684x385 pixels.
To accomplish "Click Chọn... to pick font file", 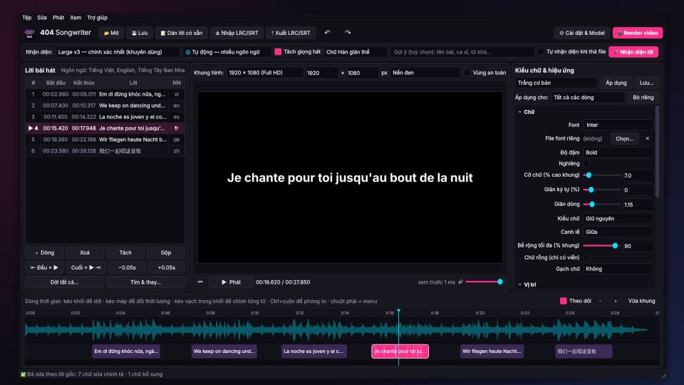I will pos(625,138).
